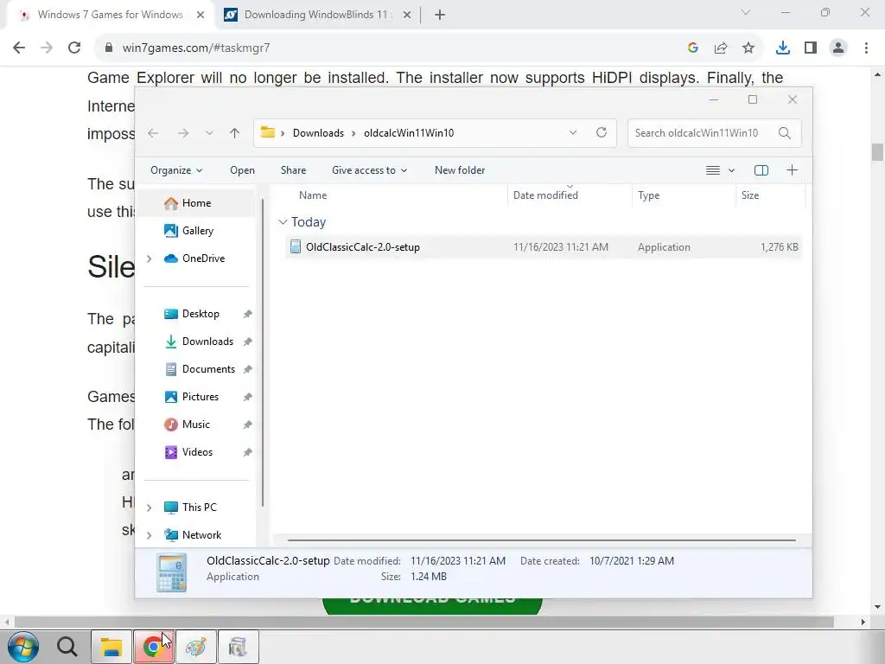This screenshot has width=885, height=664.
Task: Sort files by Date modified column
Action: click(x=545, y=195)
